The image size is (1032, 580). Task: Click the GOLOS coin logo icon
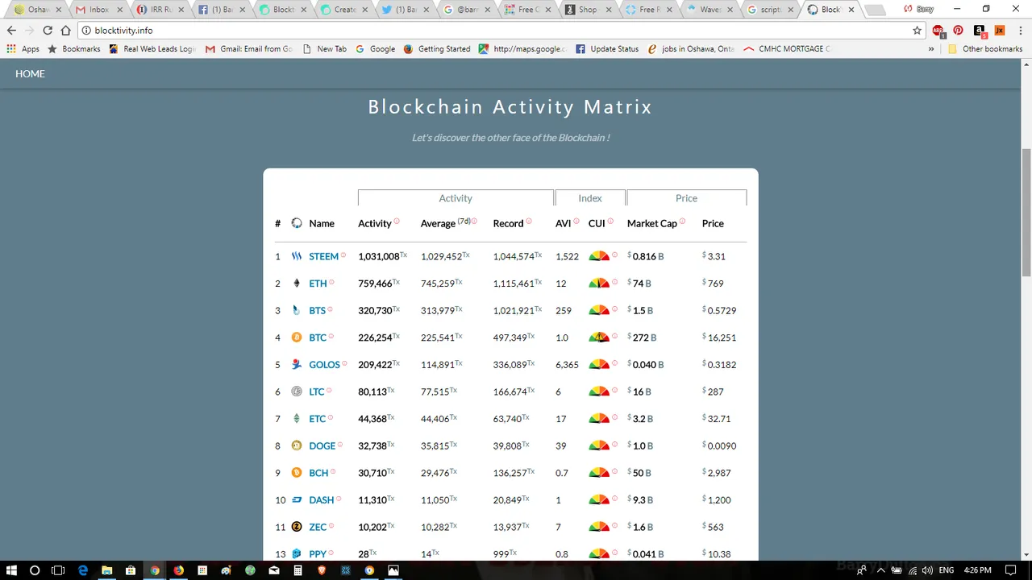coord(297,364)
